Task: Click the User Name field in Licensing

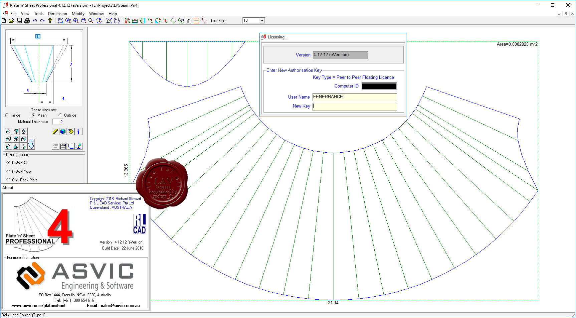Action: (355, 97)
